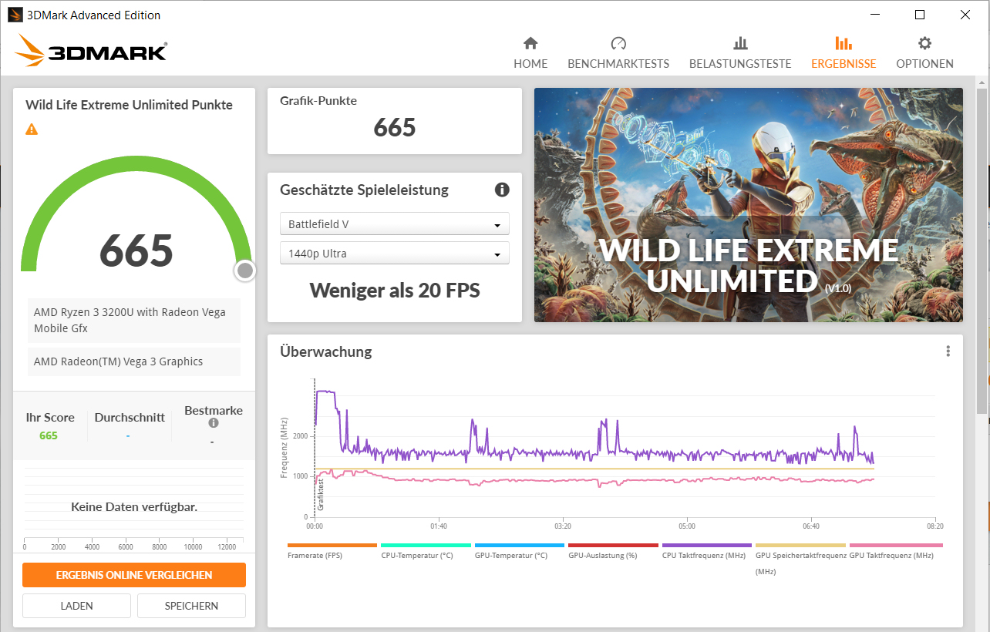Click ERGEBNIS ONLINE VERGLEICHEN button
Viewport: 990px width, 632px height.
coord(134,575)
